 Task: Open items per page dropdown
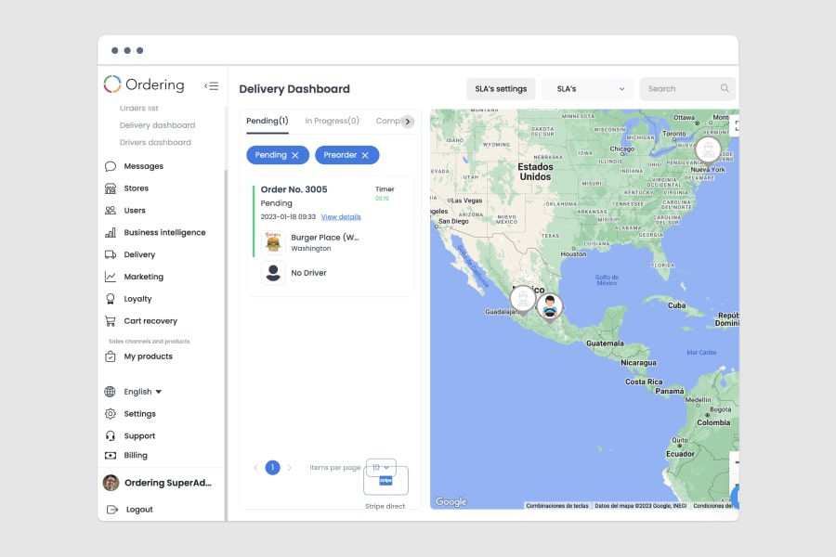tap(381, 468)
